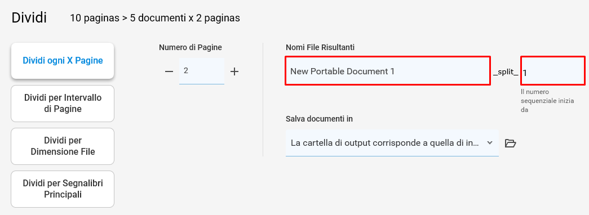Decrease page count with the minus icon
Screen dimensions: 589x215
tap(169, 71)
